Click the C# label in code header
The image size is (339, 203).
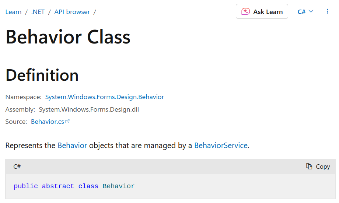(x=17, y=167)
